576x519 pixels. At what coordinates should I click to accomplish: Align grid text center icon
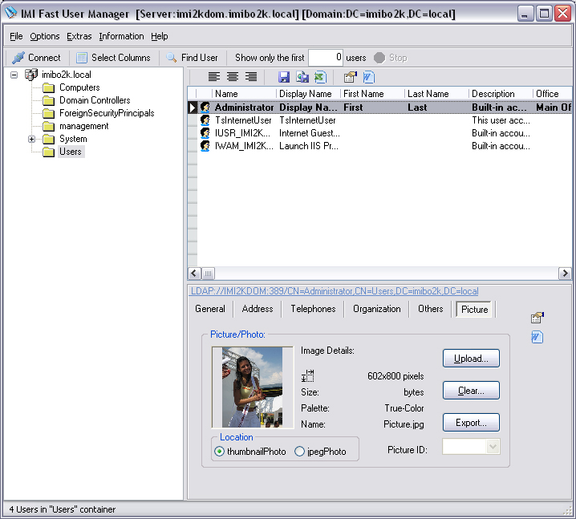pos(233,77)
